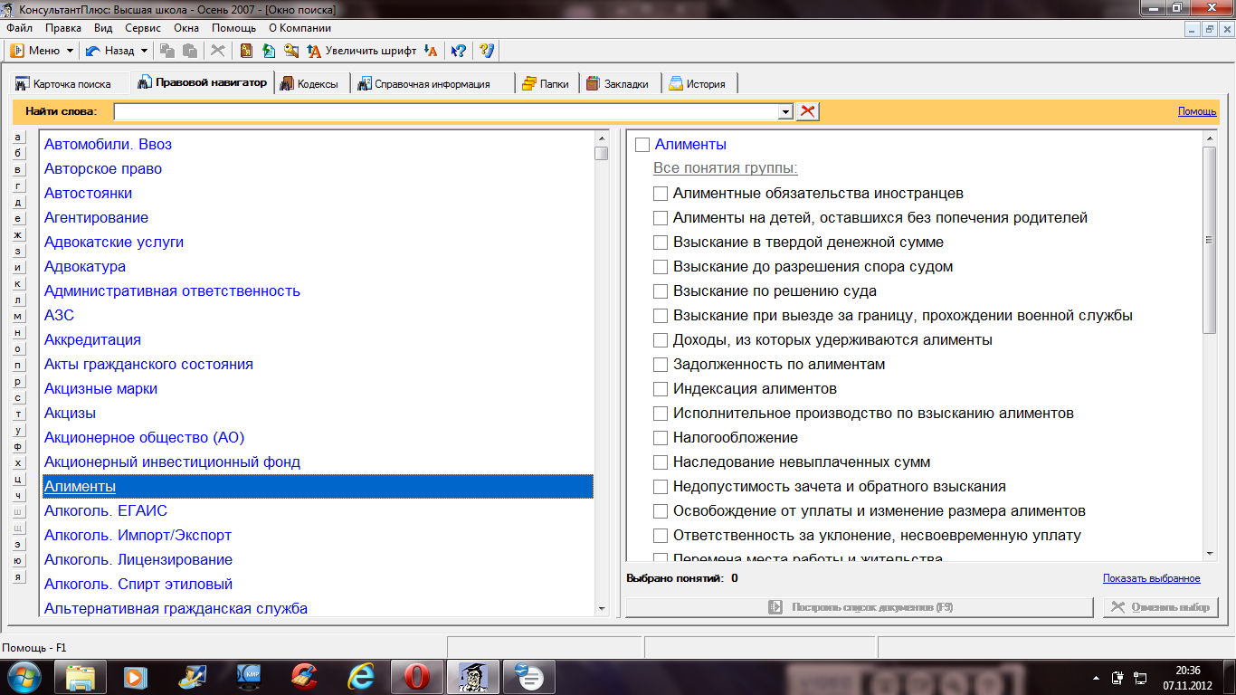1236x695 pixels.
Task: Click the left list scrollbar thumb
Action: [602, 153]
